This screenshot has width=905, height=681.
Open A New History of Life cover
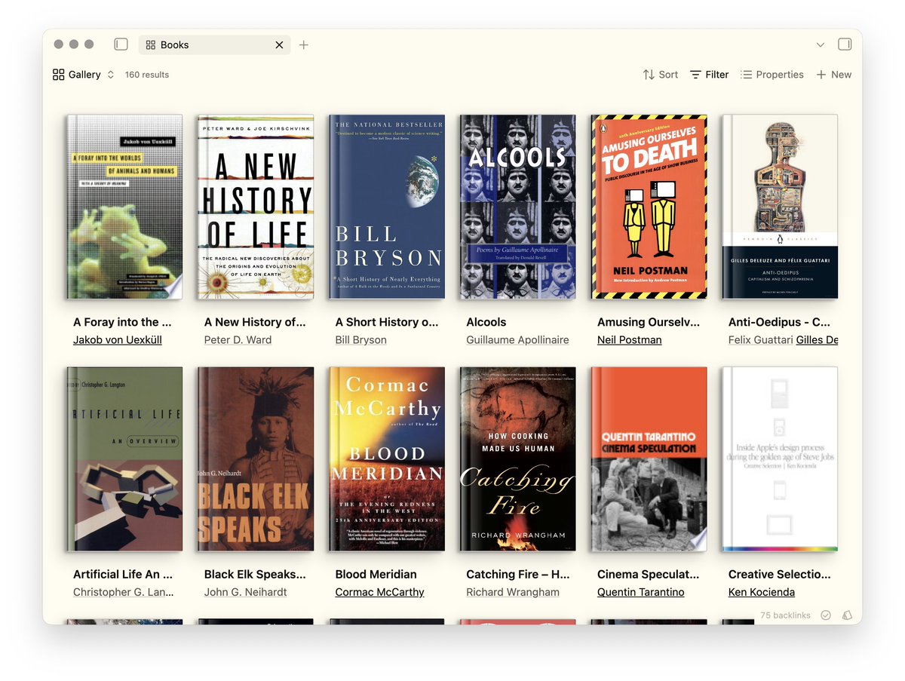255,207
